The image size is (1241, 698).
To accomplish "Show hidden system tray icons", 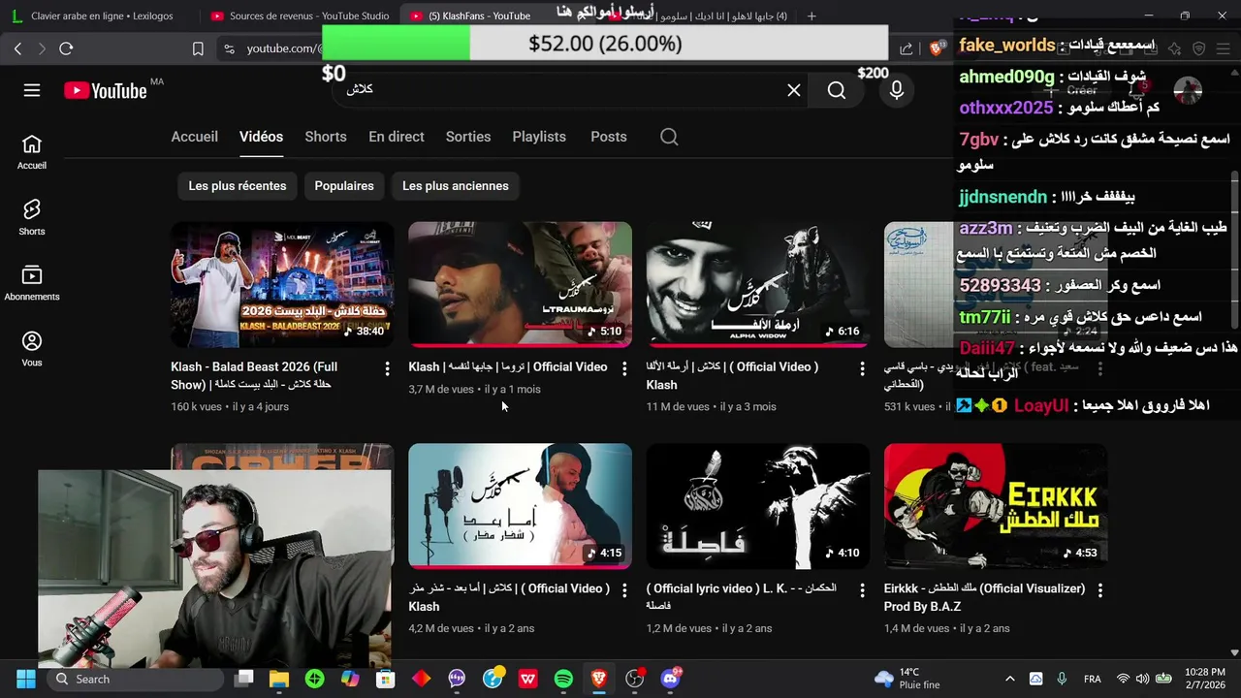I will pyautogui.click(x=1009, y=679).
